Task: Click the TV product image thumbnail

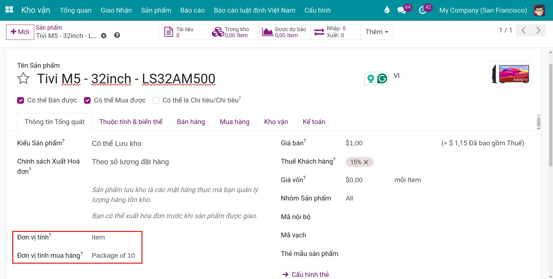Action: [x=510, y=74]
